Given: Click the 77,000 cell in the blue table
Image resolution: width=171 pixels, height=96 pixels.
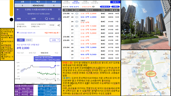Looking at the screenshot, I should pyautogui.click(x=47, y=91).
